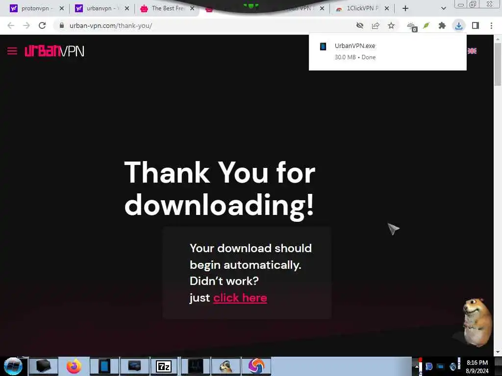Close The Best Free tab
Viewport: 502px width, 376px height.
tap(192, 9)
